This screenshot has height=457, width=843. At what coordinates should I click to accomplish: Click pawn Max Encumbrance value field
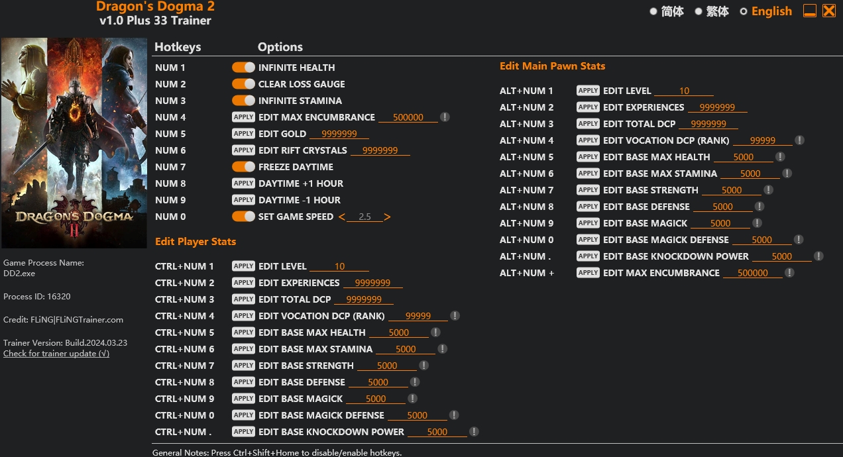[753, 273]
